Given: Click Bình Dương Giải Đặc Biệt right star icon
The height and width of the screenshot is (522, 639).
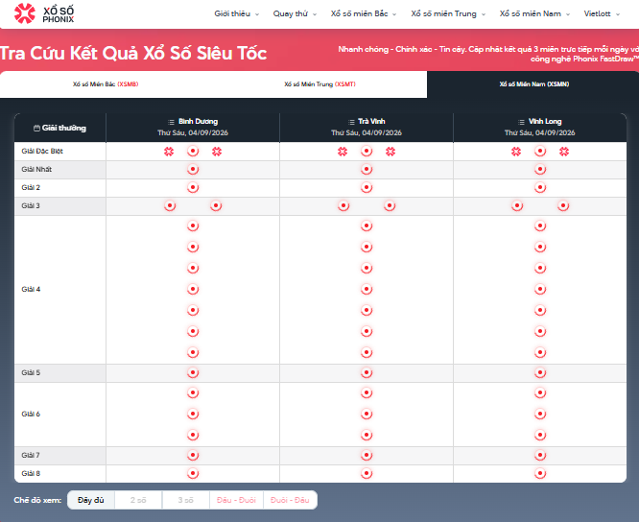Looking at the screenshot, I should click(x=217, y=152).
